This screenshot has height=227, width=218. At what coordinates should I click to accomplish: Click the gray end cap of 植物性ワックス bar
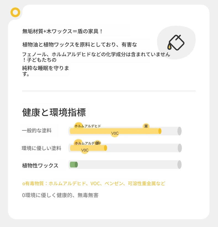click(179, 165)
